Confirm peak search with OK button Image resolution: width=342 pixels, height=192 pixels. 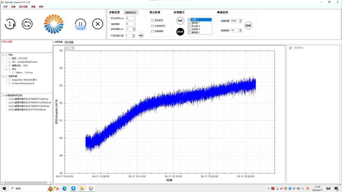point(248,26)
